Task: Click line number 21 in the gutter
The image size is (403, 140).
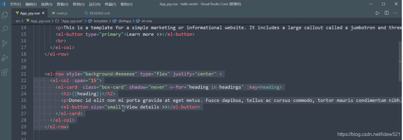Action: [x=23, y=74]
